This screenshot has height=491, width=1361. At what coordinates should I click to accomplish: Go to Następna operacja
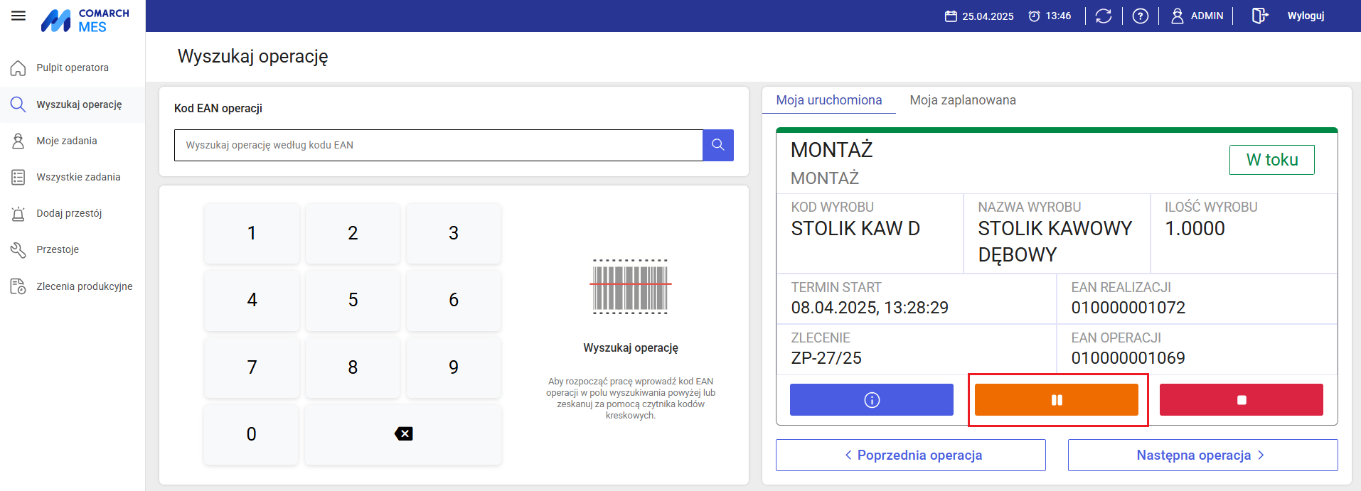click(1202, 455)
